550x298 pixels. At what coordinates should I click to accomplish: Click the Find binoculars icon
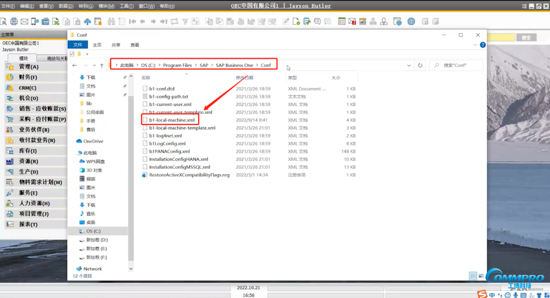click(x=112, y=21)
